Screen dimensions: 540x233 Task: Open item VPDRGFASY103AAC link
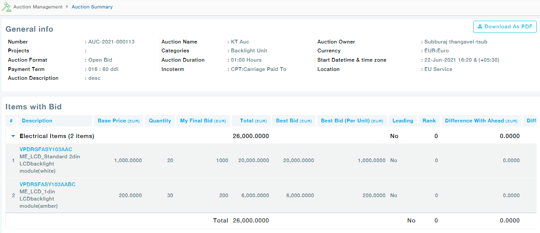click(x=46, y=149)
